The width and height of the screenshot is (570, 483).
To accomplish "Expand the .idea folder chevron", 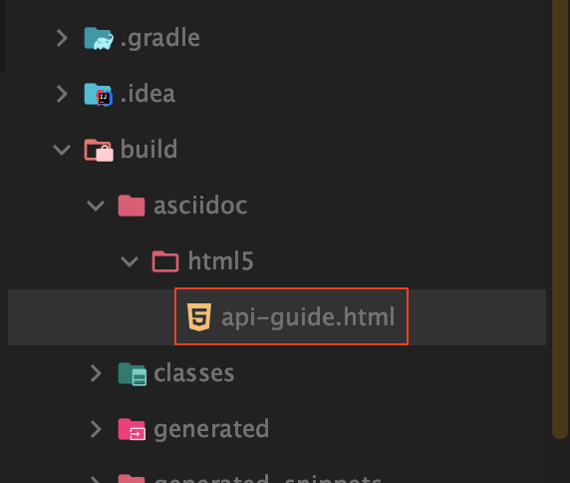I will click(62, 94).
